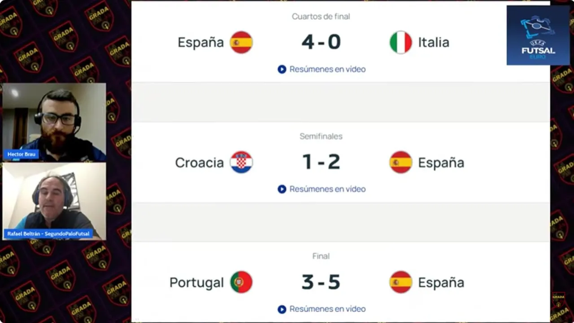Click the UEFA Futsal Euro logo
Image resolution: width=574 pixels, height=323 pixels.
538,35
